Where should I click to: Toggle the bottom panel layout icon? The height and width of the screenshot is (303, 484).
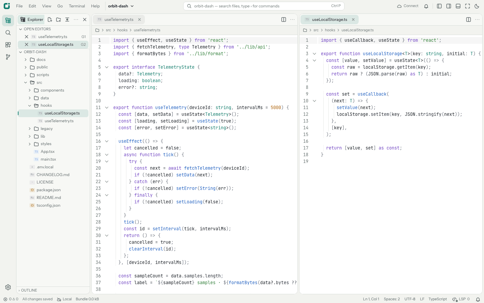[458, 6]
